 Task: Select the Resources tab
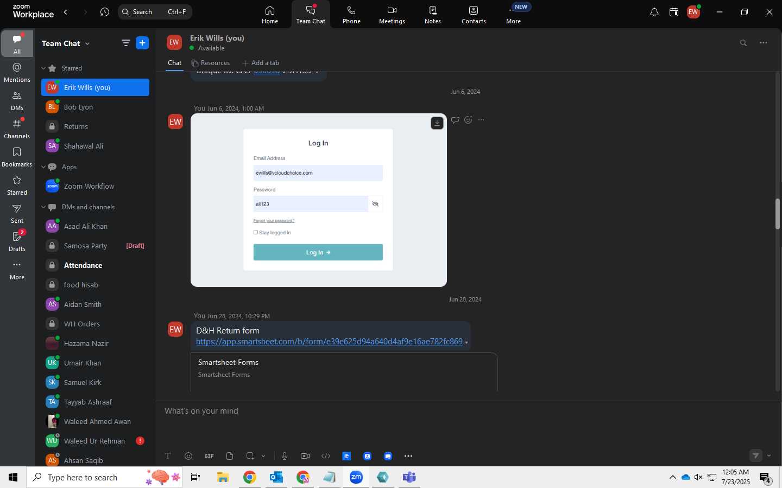pyautogui.click(x=210, y=63)
